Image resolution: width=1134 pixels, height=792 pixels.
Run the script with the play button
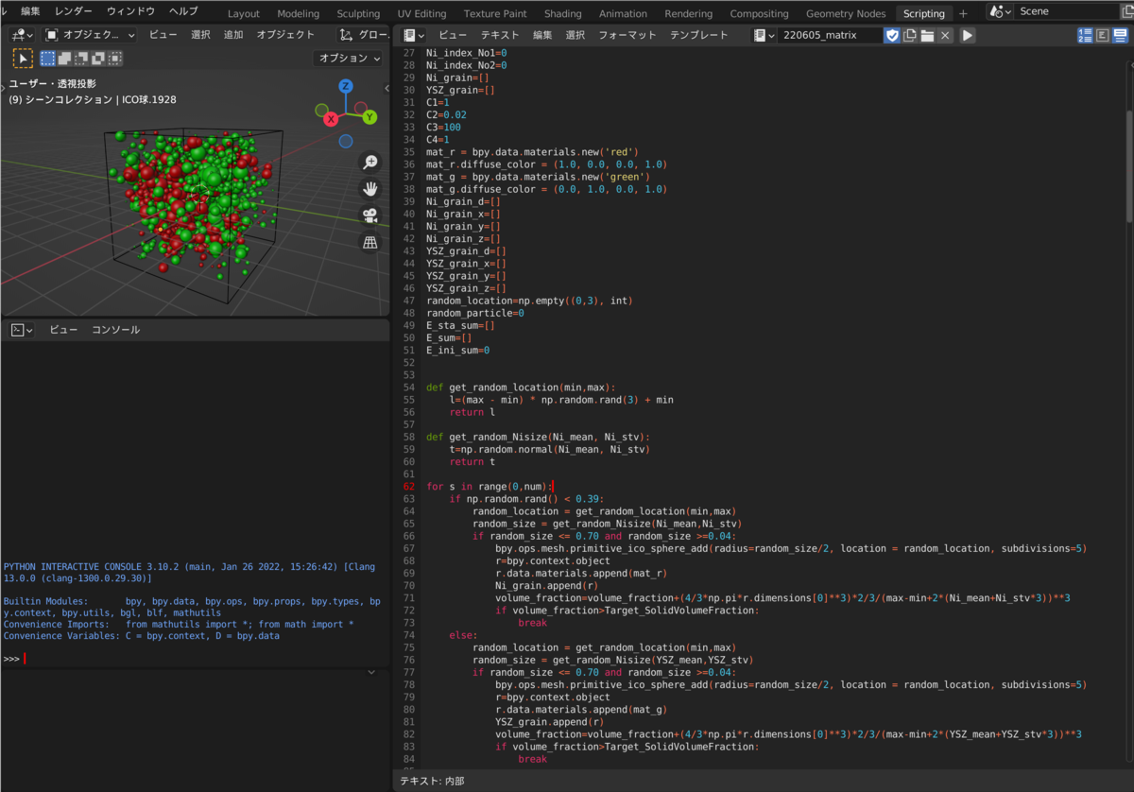pyautogui.click(x=968, y=35)
